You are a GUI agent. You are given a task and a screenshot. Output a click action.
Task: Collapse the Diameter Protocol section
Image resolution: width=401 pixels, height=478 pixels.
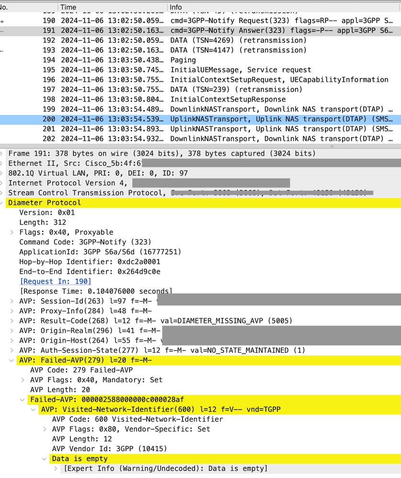(1, 203)
